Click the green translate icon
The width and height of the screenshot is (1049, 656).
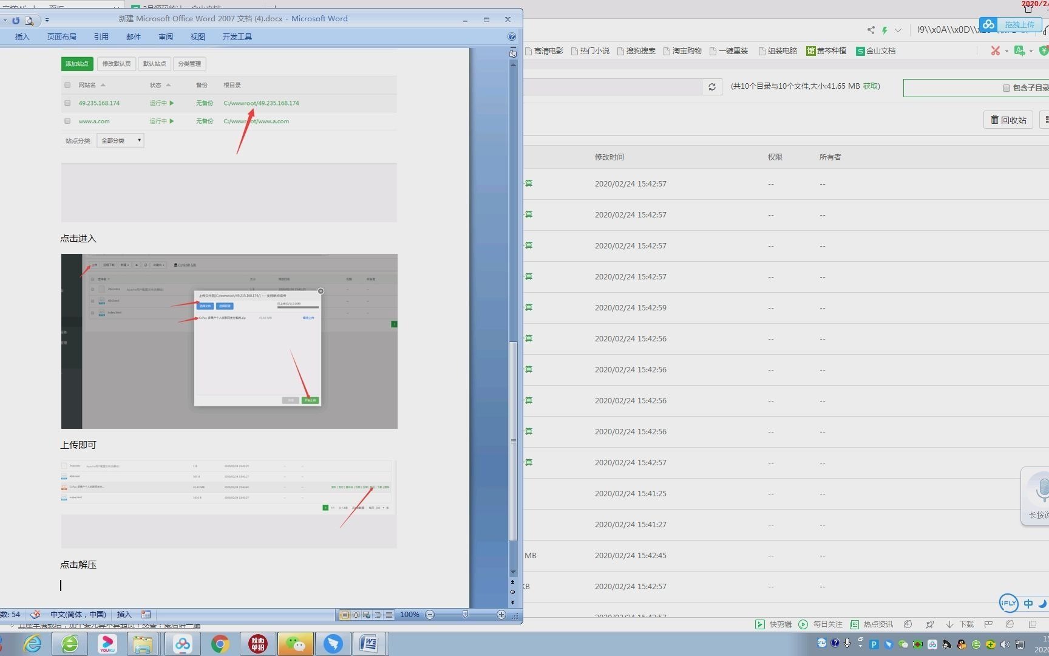pos(1019,51)
